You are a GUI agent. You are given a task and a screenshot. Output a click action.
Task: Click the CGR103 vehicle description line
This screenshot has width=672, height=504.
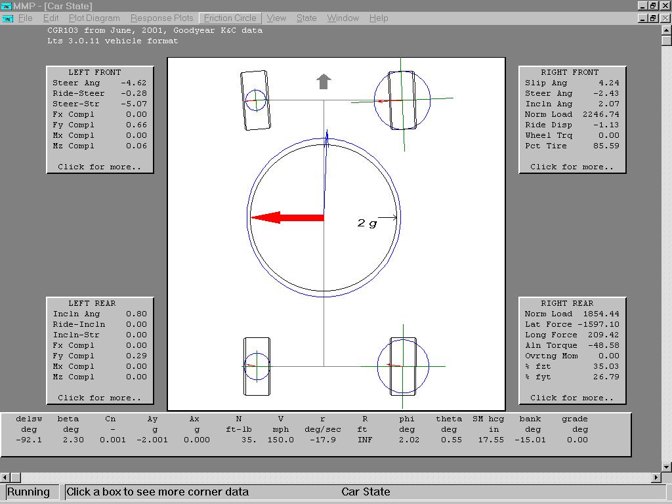(155, 30)
